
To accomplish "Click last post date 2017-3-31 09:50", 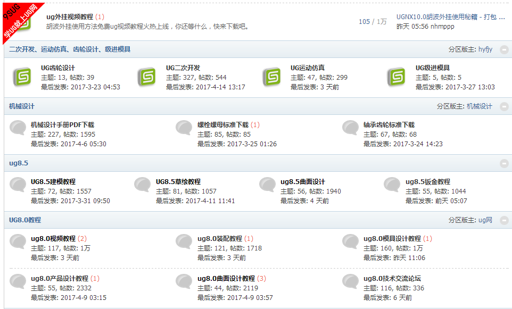I will (x=86, y=201).
